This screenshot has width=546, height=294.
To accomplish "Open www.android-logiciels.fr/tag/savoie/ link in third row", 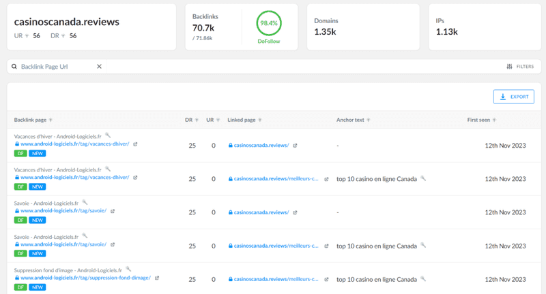I will [x=63, y=211].
